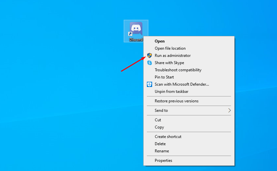Choose Copy from the context menu
Viewport: 277px width, 171px height.
(189, 127)
